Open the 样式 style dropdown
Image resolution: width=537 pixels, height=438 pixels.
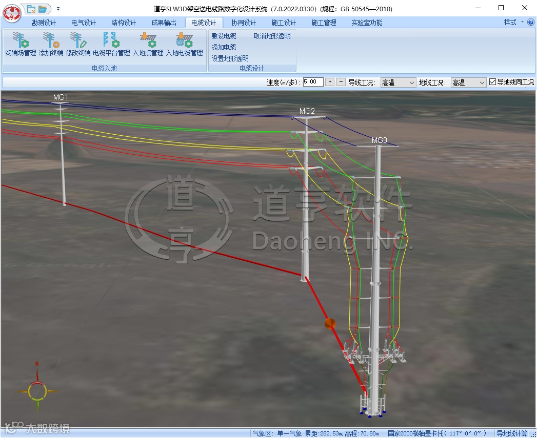[x=513, y=22]
